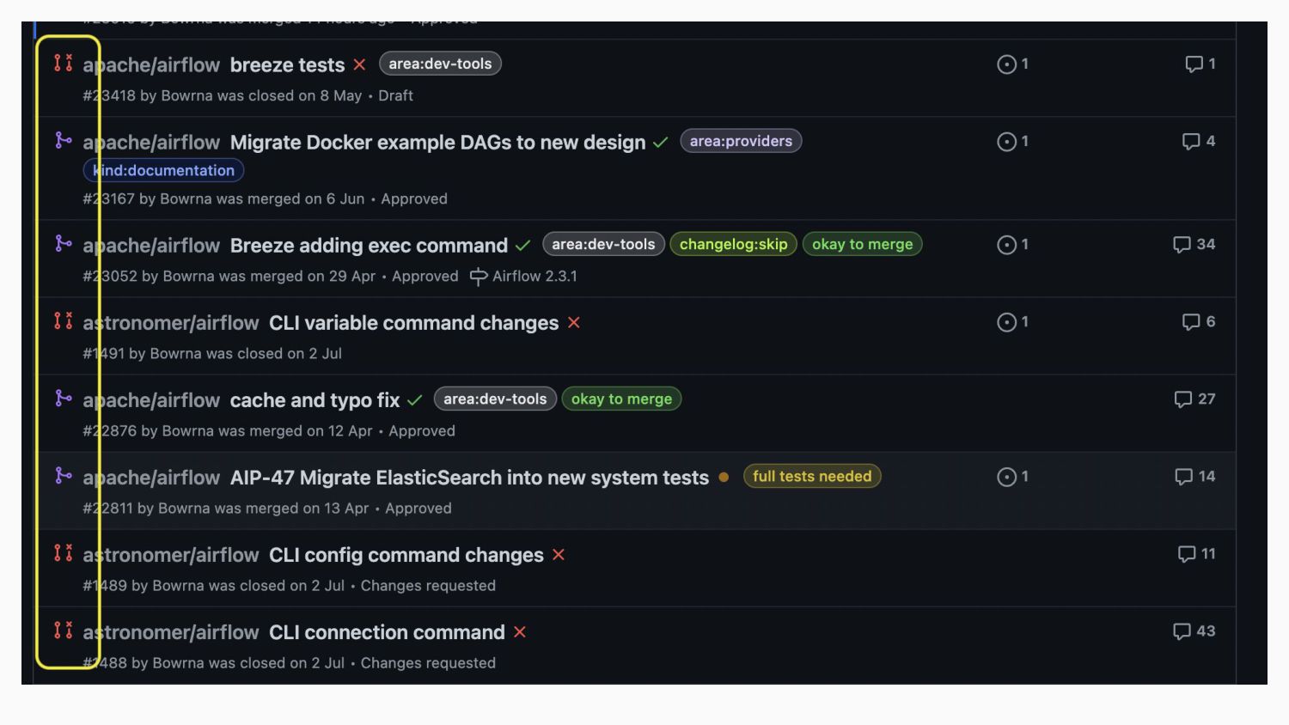This screenshot has width=1289, height=725.
Task: Click pending status dot beside AIP-47 title
Action: (x=724, y=478)
